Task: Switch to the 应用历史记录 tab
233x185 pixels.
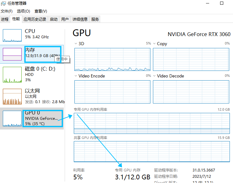Action: pyautogui.click(x=35, y=19)
